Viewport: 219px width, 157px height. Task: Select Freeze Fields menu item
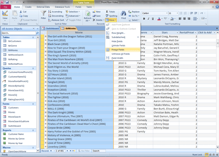pos(123,50)
